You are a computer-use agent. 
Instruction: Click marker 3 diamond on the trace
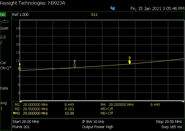(129, 62)
